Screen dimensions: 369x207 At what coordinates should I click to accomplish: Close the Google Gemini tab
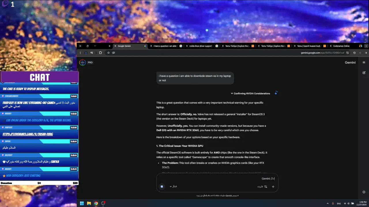click(x=115, y=46)
